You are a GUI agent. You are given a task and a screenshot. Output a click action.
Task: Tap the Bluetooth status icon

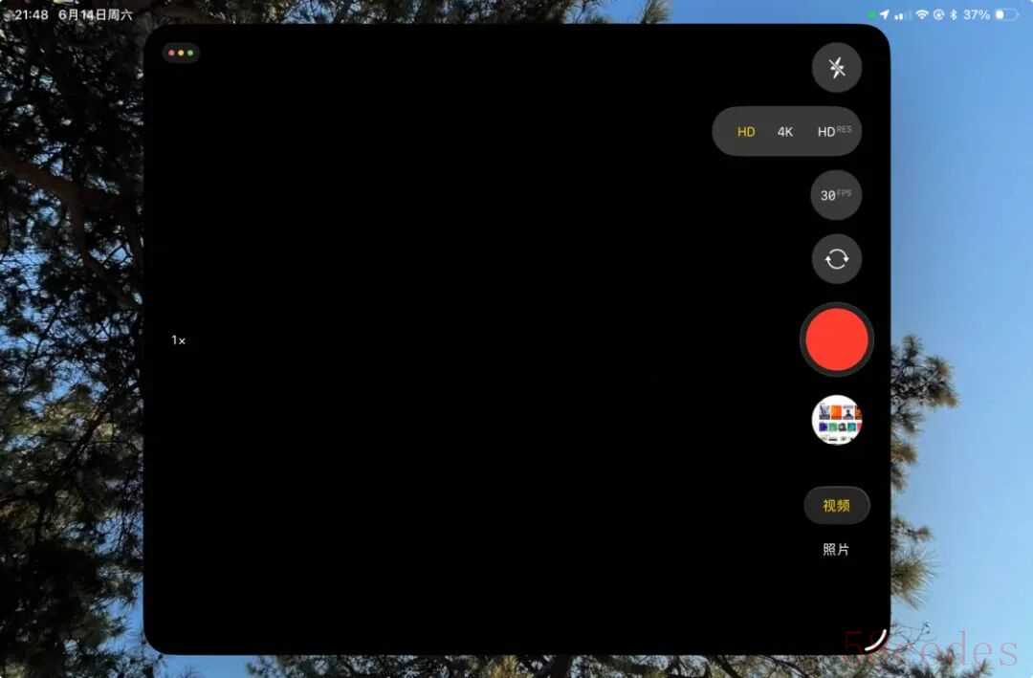(954, 14)
